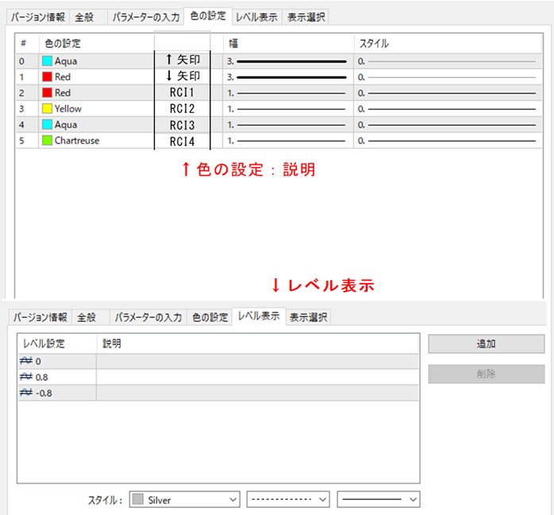The height and width of the screenshot is (515, 554).
Task: Click level icon of level 0
Action: (26, 361)
